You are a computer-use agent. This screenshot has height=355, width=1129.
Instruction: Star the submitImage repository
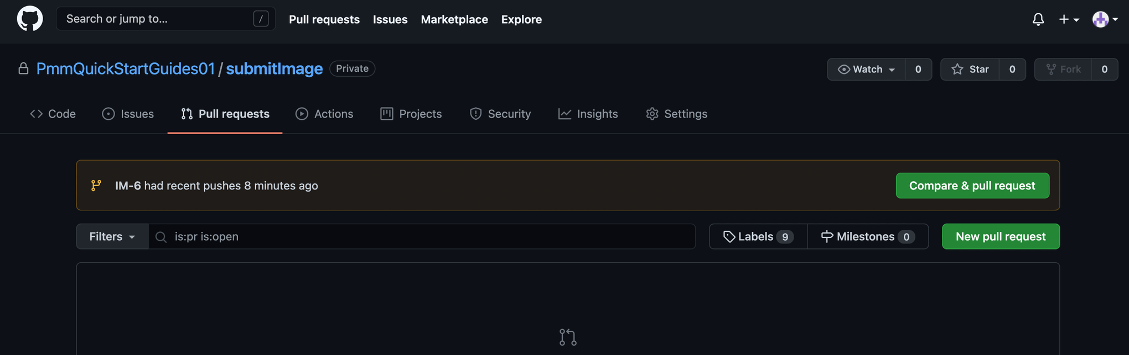tap(970, 70)
